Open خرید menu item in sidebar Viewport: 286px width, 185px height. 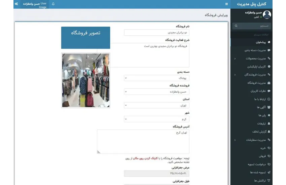click(x=252, y=148)
